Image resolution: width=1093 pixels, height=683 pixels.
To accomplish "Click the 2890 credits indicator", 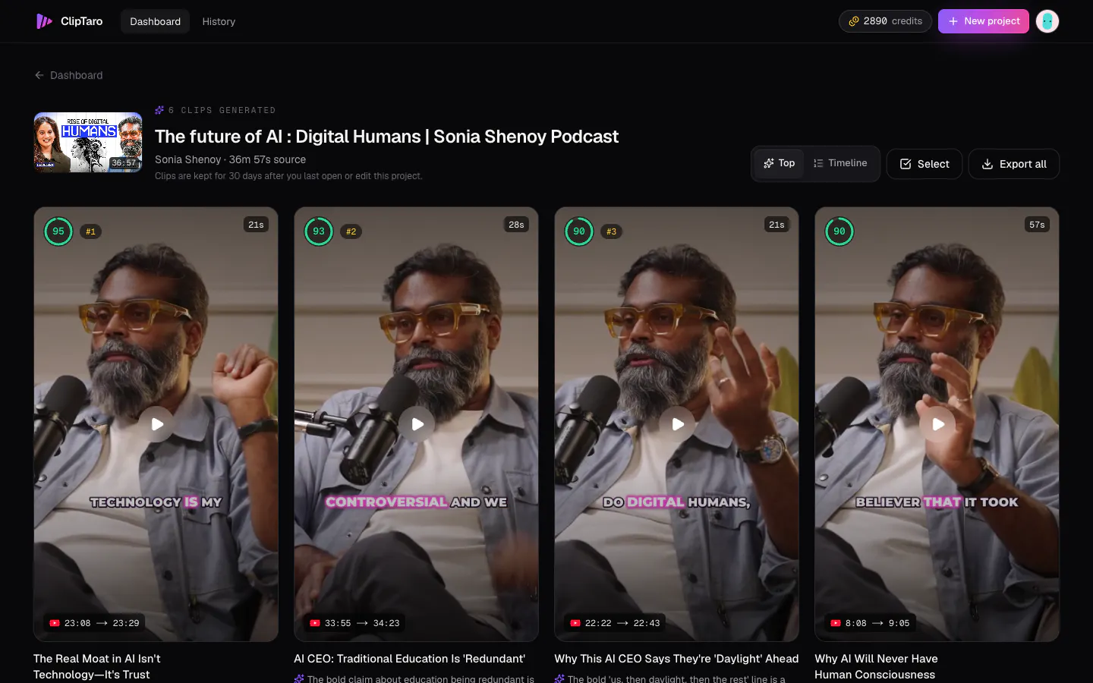I will (885, 21).
